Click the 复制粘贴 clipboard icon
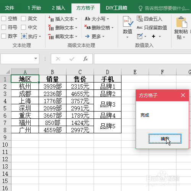 click(181, 22)
